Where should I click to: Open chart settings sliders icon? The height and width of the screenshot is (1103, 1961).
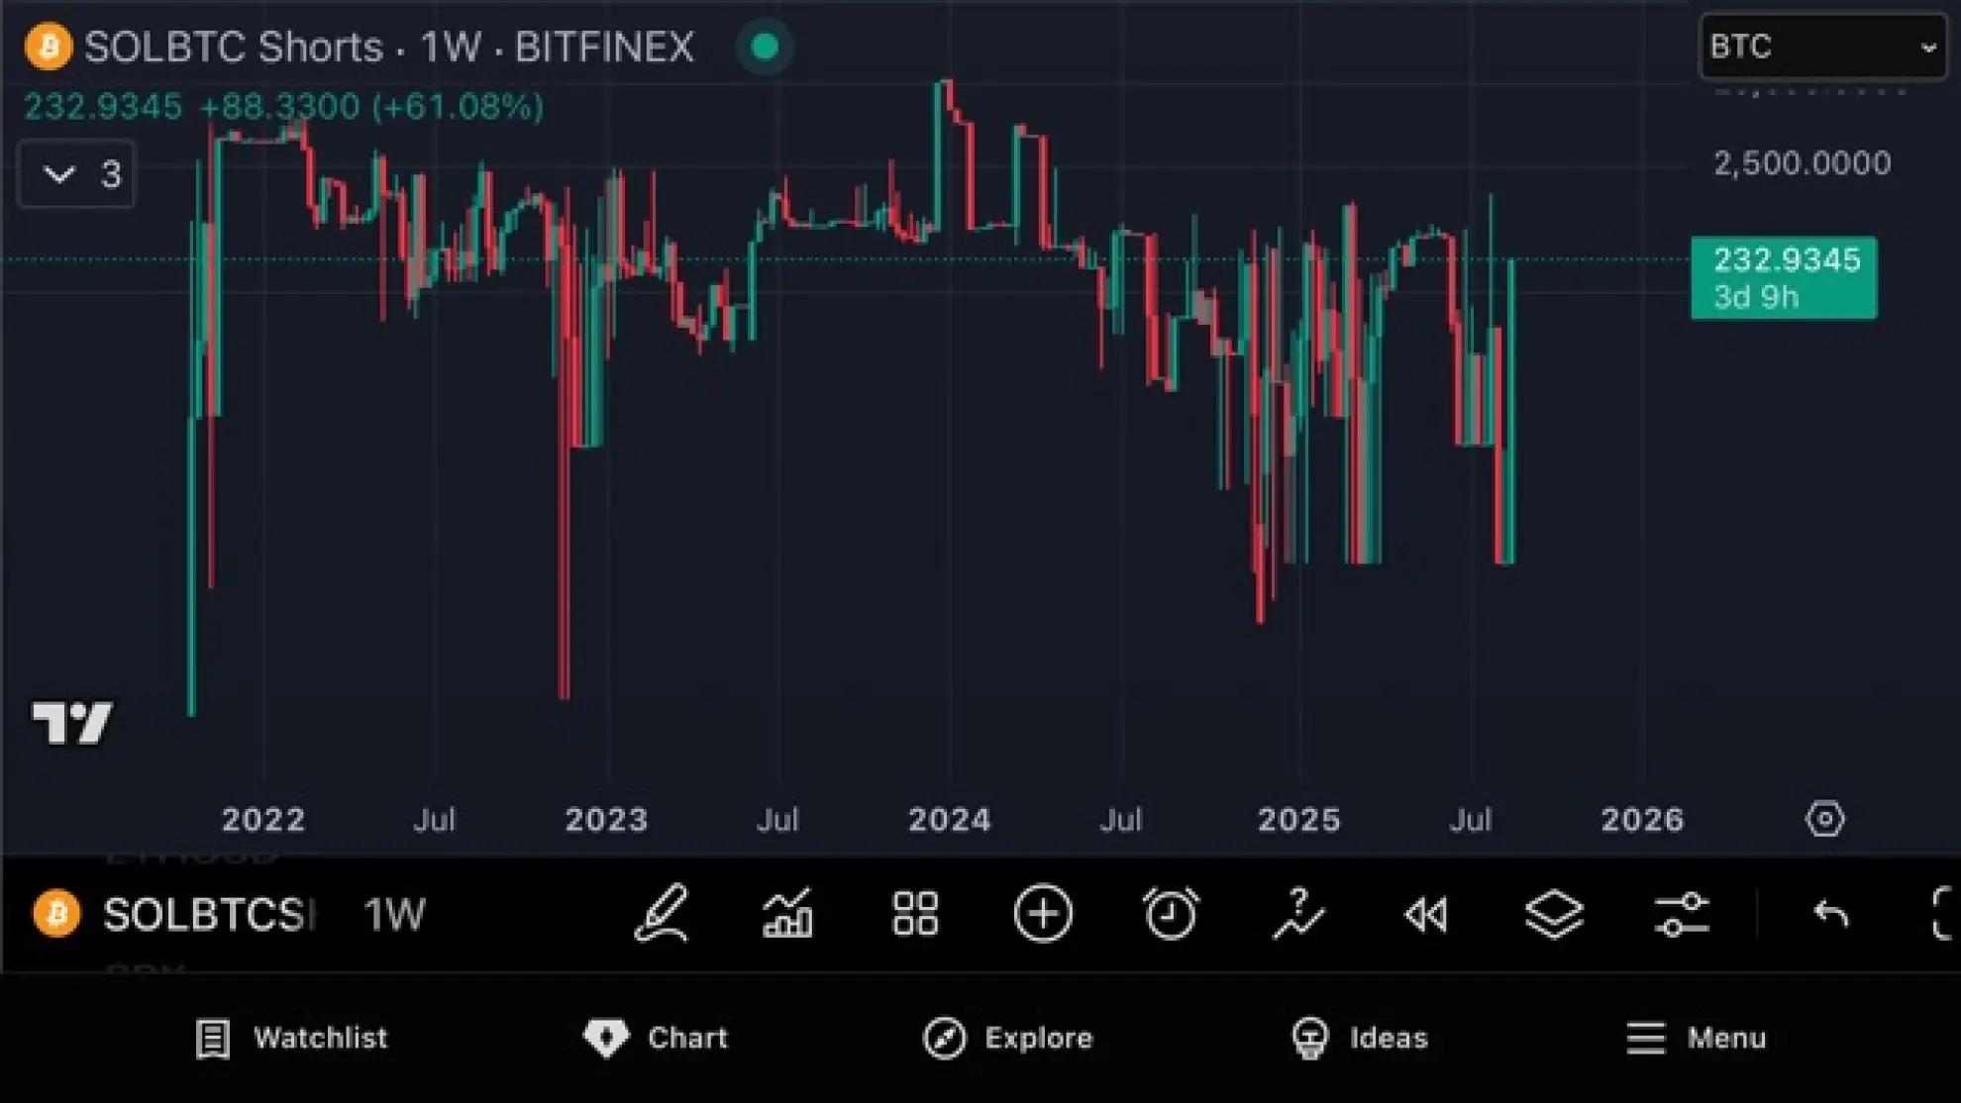(x=1682, y=913)
